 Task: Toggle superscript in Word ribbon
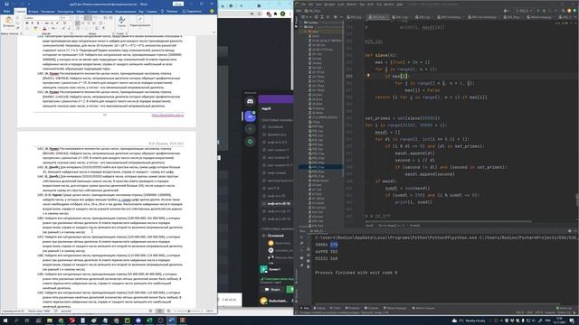pyautogui.click(x=57, y=23)
